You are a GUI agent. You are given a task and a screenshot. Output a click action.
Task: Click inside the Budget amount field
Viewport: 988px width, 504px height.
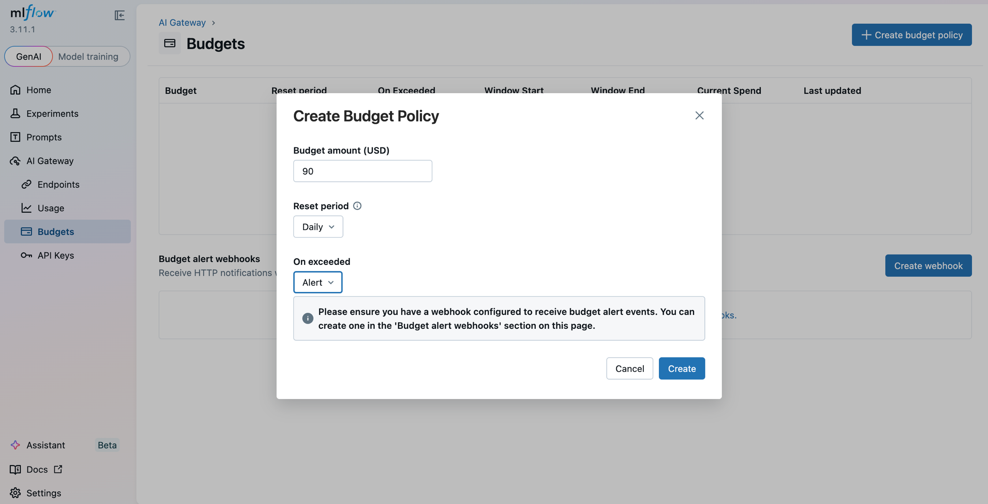(x=362, y=171)
